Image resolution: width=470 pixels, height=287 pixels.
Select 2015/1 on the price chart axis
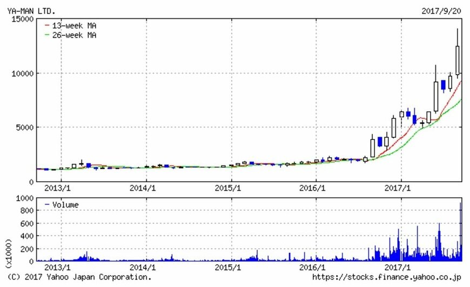click(x=228, y=188)
